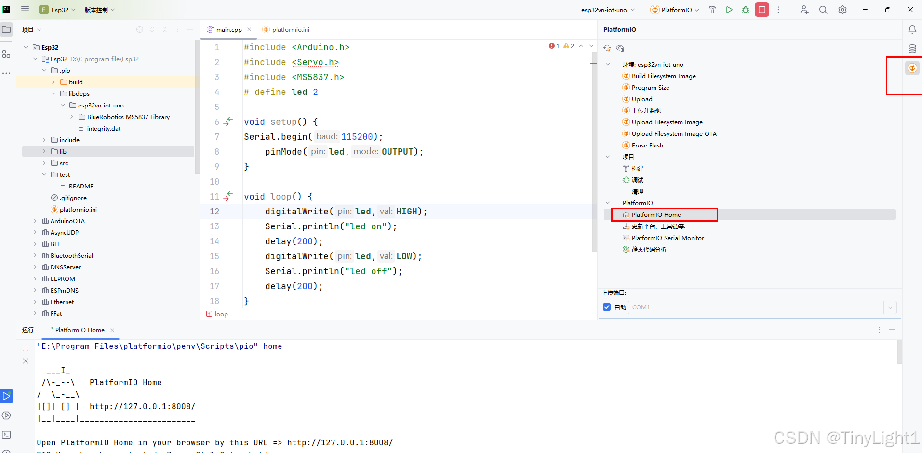This screenshot has width=922, height=453.
Task: Expand all items in project tree
Action: (152, 29)
